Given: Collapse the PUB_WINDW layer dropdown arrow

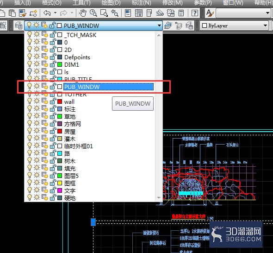Looking at the screenshot, I should click(x=159, y=25).
